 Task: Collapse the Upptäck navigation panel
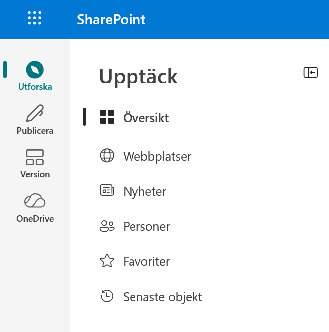pyautogui.click(x=311, y=72)
